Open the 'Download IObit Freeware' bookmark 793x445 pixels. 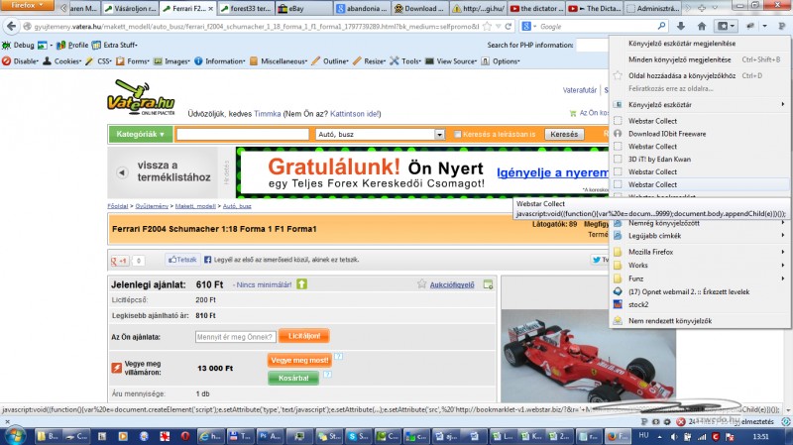point(700,134)
